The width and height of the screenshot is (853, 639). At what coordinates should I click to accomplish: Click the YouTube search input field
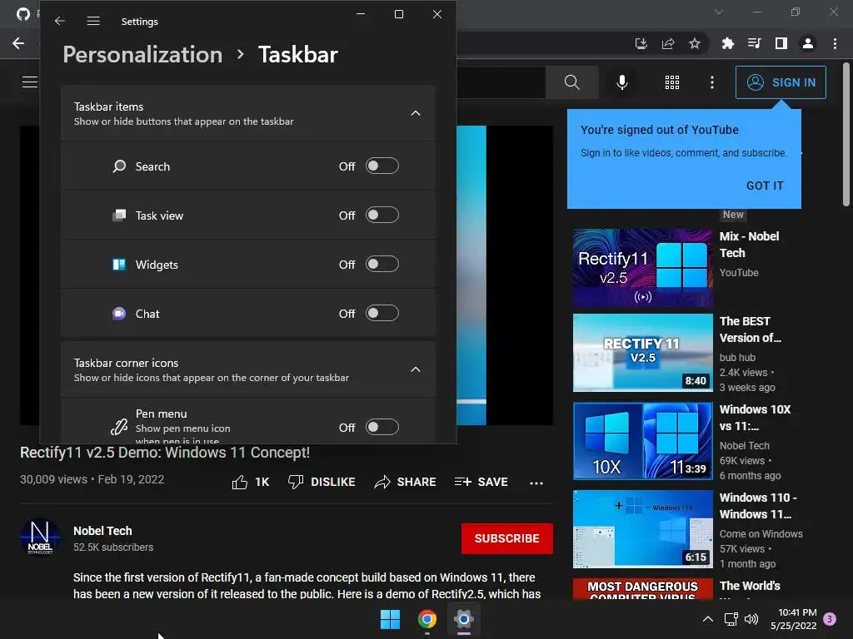(501, 82)
